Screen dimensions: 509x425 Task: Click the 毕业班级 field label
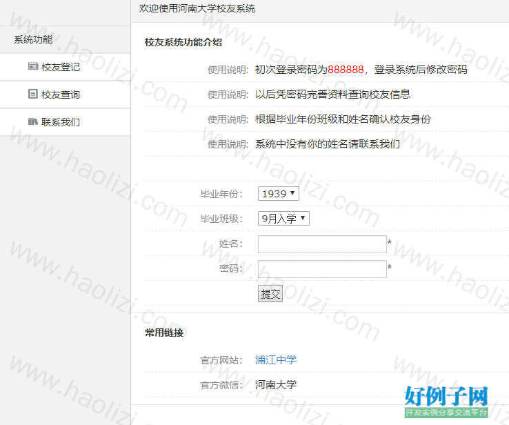221,219
